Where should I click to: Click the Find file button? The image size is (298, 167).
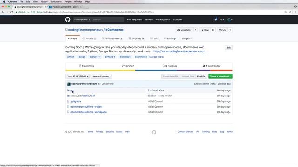click(x=201, y=76)
